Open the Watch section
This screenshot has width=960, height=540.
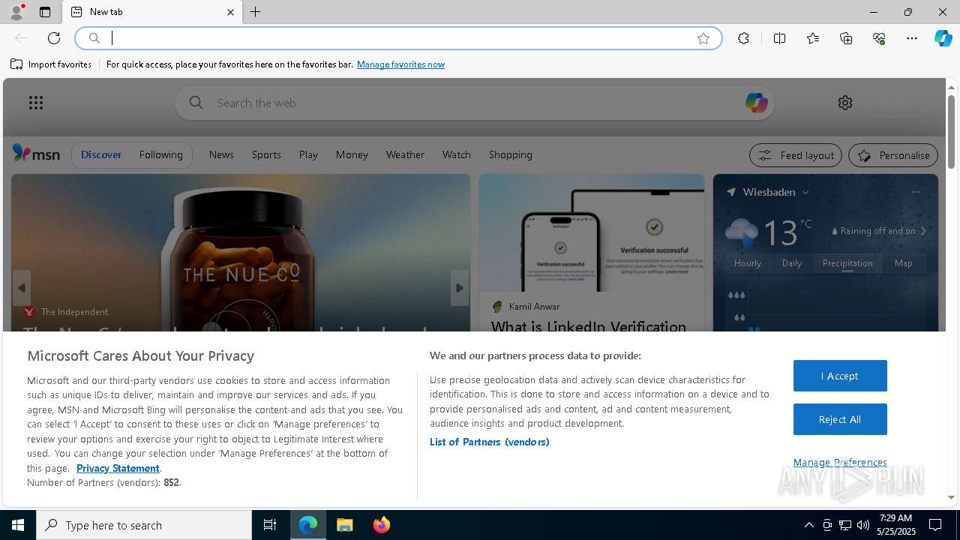(x=456, y=154)
